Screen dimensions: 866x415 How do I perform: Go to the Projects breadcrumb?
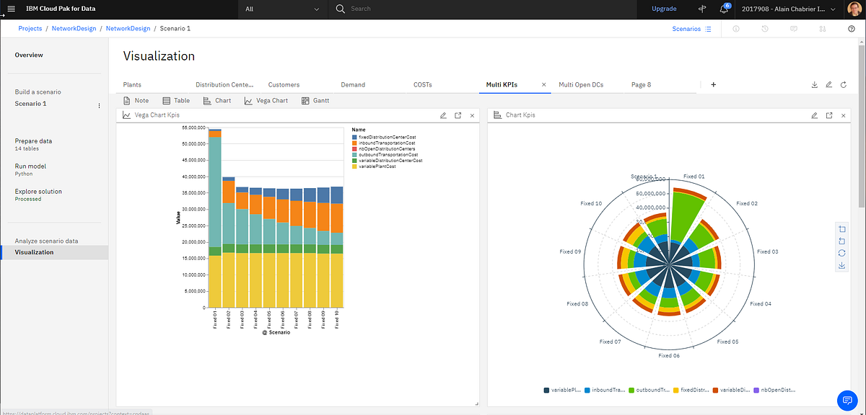point(30,29)
